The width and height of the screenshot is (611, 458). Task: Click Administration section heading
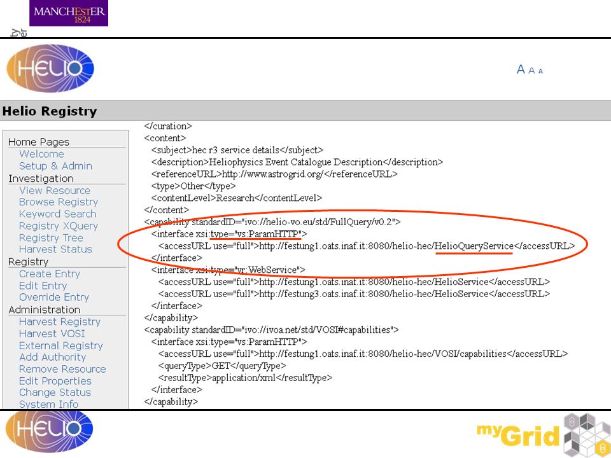(x=44, y=310)
